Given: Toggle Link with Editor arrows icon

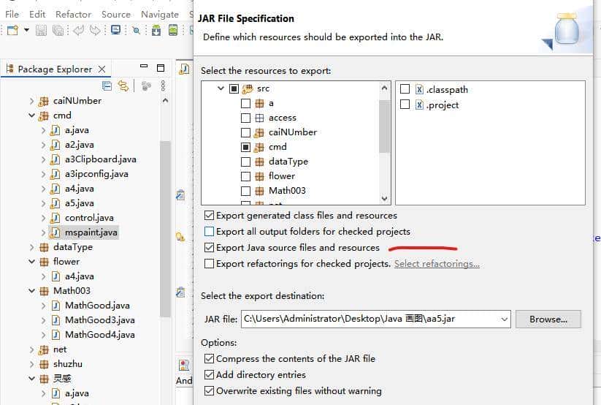Looking at the screenshot, I should [x=123, y=86].
